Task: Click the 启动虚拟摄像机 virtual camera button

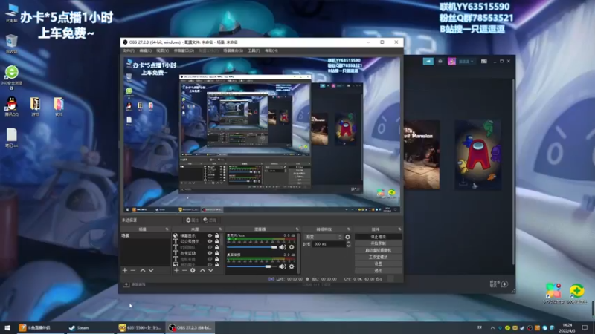Action: click(378, 250)
